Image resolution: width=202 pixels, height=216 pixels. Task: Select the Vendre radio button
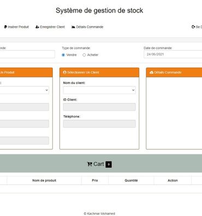tap(63, 55)
